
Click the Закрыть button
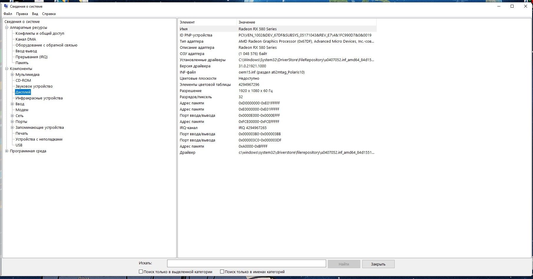[x=378, y=264]
